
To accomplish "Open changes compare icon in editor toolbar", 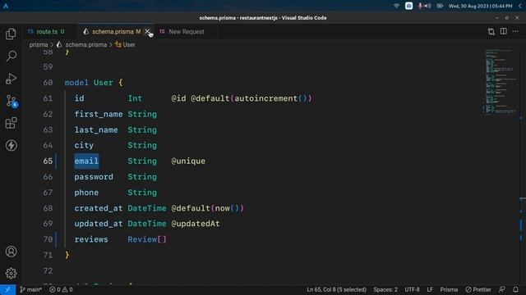I will coord(491,31).
